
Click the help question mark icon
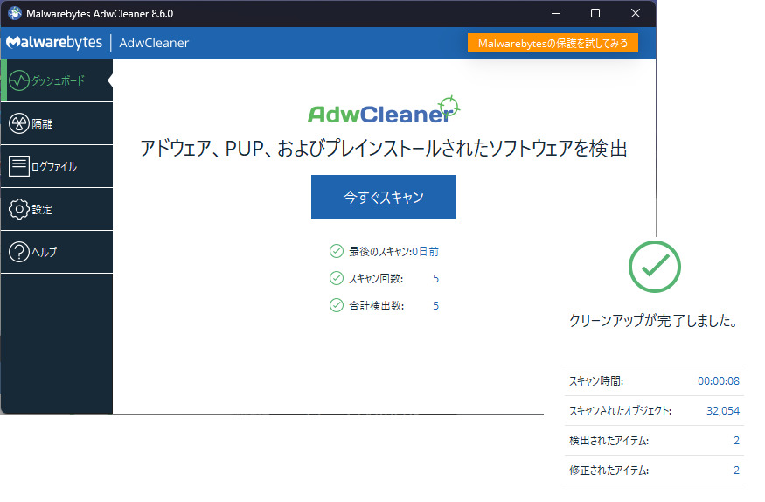[x=19, y=252]
